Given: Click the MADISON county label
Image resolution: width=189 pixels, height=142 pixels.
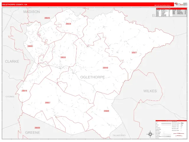Looking at the screenshot, I should (32, 12).
